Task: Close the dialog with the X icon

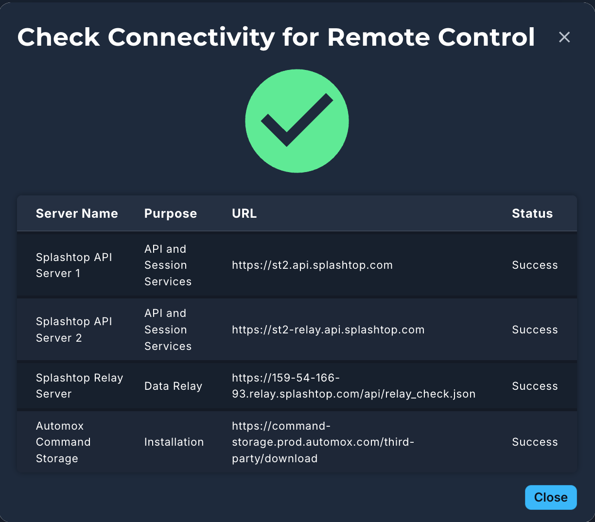Action: tap(564, 37)
